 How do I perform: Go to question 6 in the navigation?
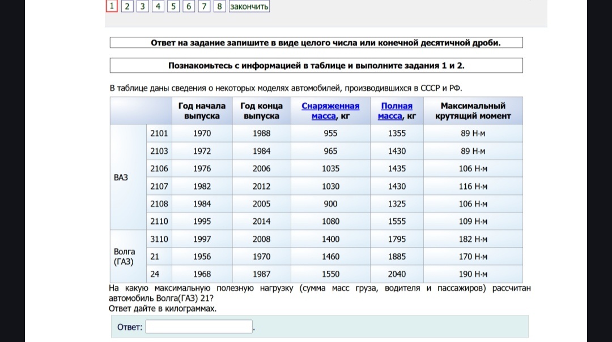[189, 6]
